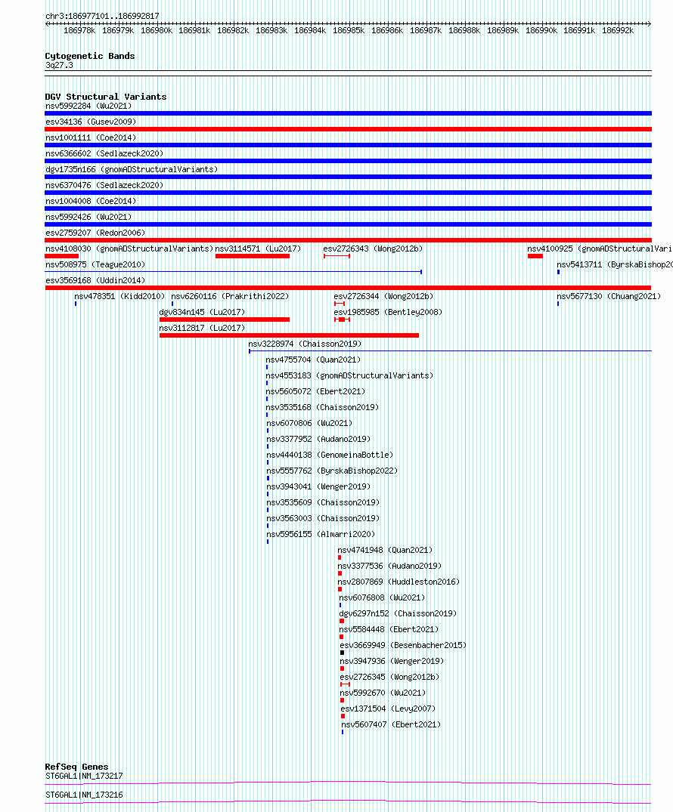The image size is (673, 812).
Task: Click the nsv5992284 (Wu2021) variant label
Action: pos(88,107)
